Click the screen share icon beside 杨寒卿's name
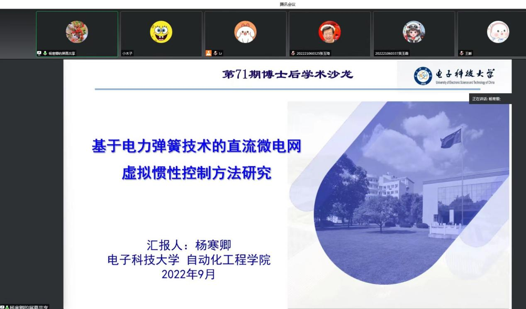This screenshot has width=526, height=309. click(39, 54)
